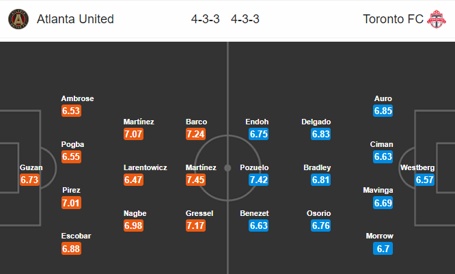Select Gressel's 7.17 rating

(x=195, y=225)
